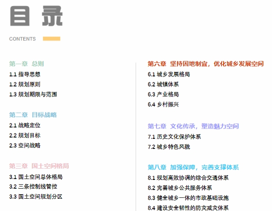
Task: Select entry 3.2 三条控制线管控
Action: (33, 186)
